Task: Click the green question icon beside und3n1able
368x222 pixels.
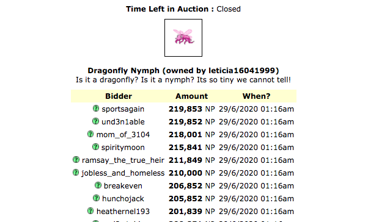Action: [95, 121]
